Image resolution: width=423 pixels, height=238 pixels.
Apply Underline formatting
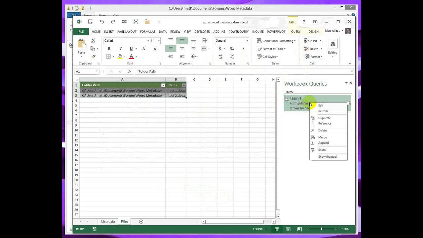pos(132,49)
